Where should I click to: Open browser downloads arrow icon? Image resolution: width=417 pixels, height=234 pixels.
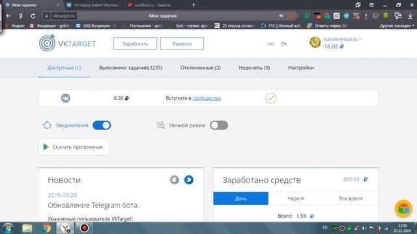coord(410,16)
